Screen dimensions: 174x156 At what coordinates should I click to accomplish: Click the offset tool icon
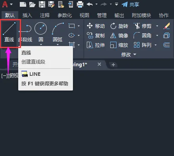click(166, 45)
